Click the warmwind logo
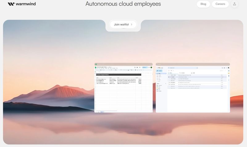Screen dimensions: 247x147 22,4
